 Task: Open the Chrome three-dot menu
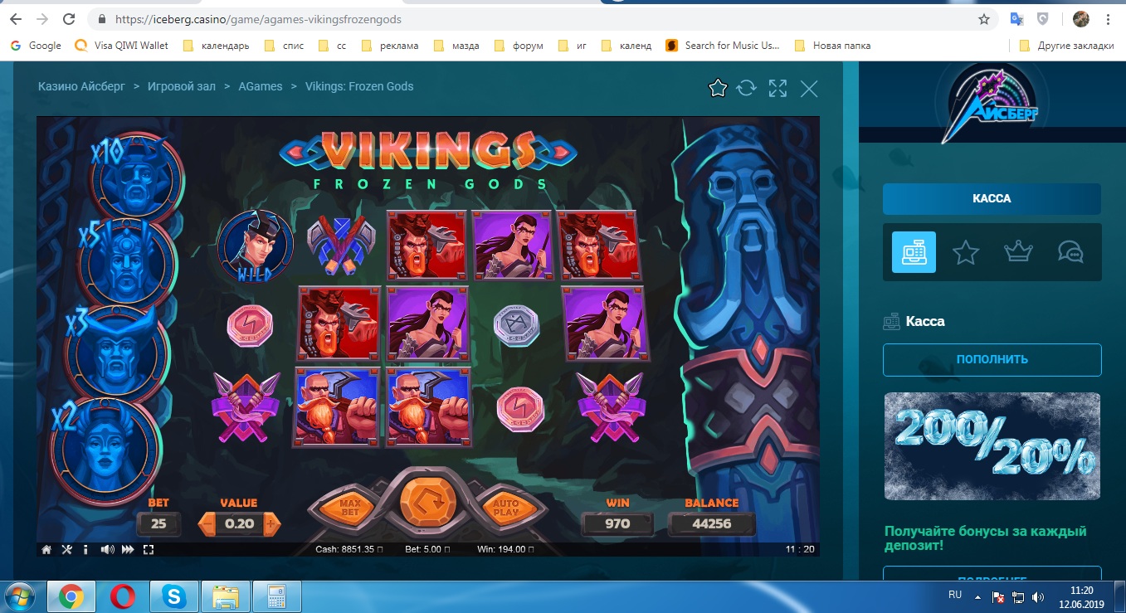(1109, 19)
